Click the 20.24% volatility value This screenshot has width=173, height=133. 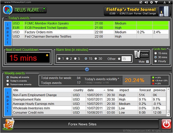coord(135,80)
